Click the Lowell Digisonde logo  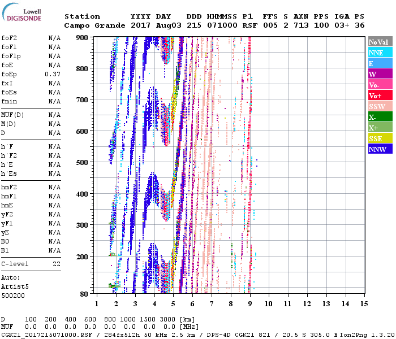(x=21, y=12)
